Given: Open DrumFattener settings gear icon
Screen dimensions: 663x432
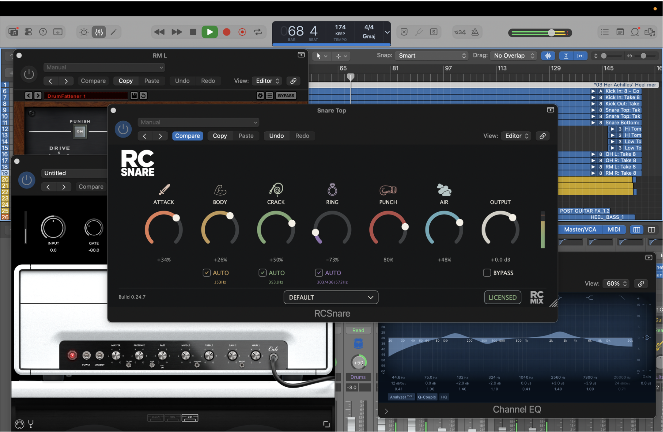Looking at the screenshot, I should (x=260, y=96).
